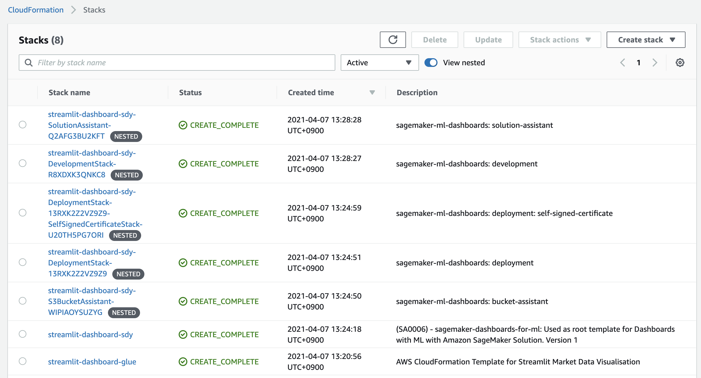701x378 pixels.
Task: Select the DevelopmentStack row radio button
Action: 23,163
